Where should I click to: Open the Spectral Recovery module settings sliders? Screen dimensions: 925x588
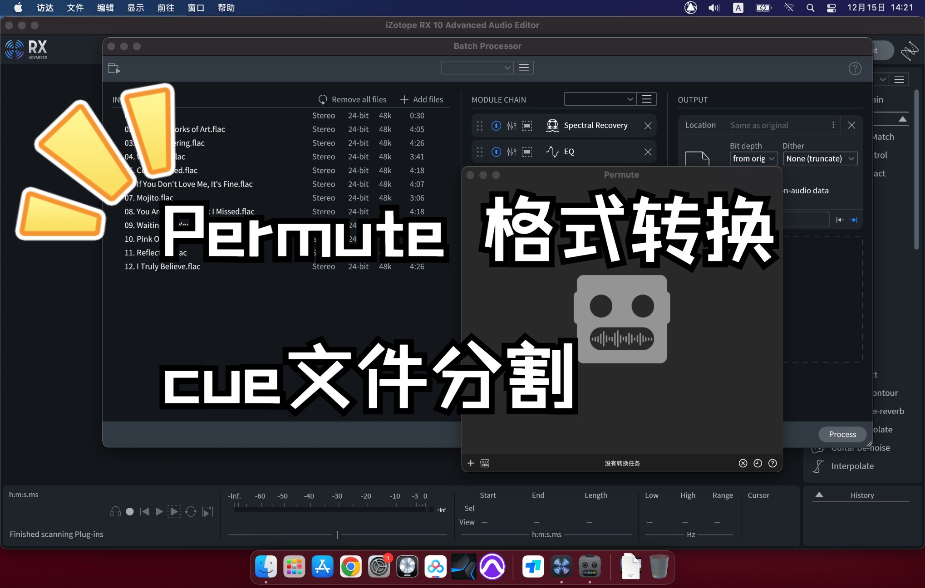point(512,126)
